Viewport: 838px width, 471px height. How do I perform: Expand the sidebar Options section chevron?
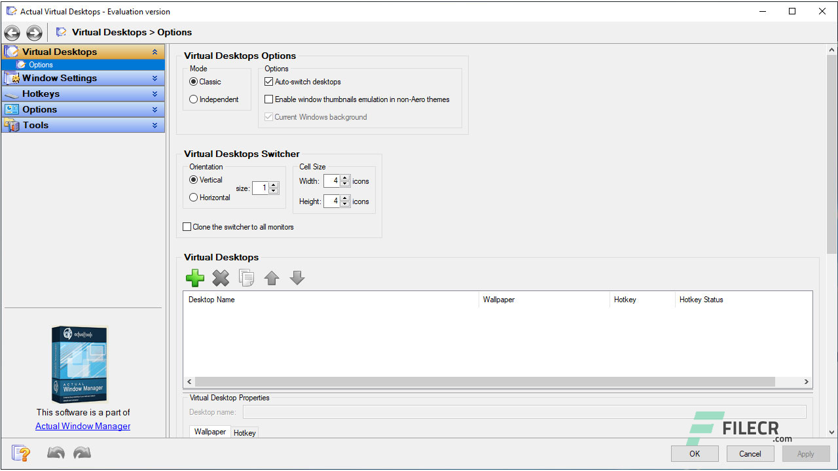[x=155, y=110]
